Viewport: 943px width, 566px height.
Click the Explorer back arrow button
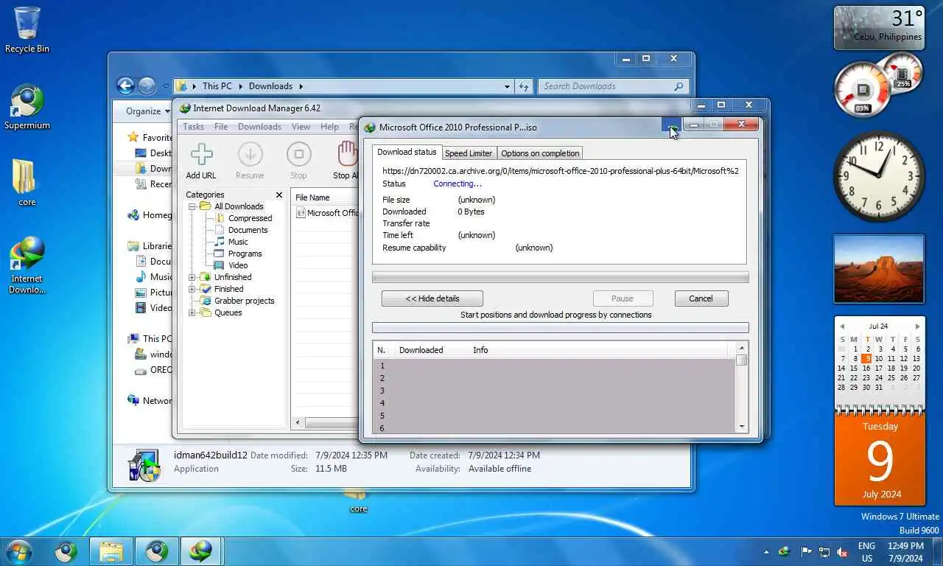(125, 86)
